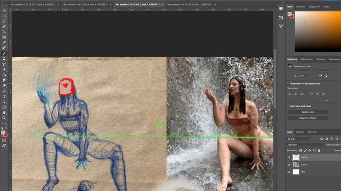Open the Edit Toolbar three-dots menu

click(x=4, y=124)
